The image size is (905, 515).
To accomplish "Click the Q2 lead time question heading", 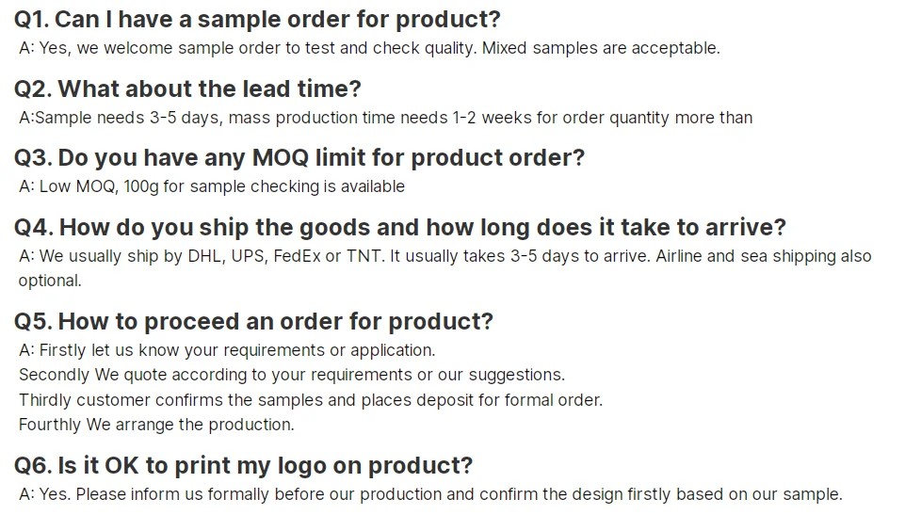I will [x=187, y=89].
